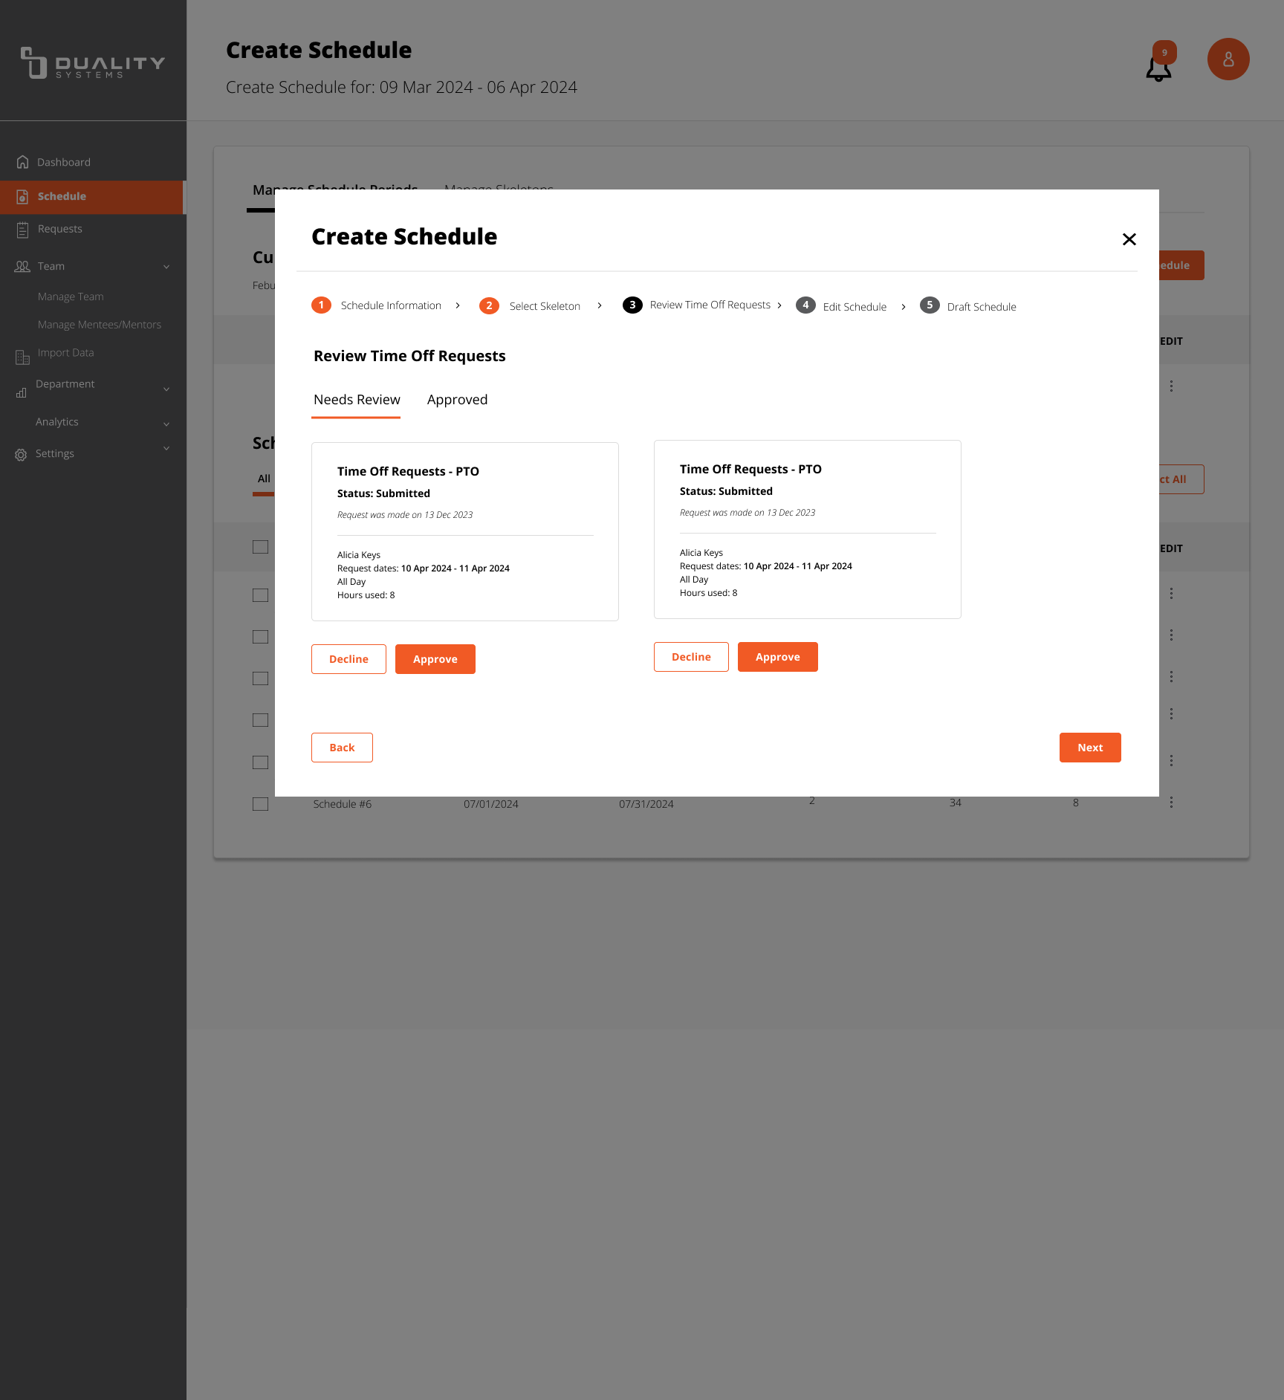Click the Requests clipboard icon
This screenshot has height=1400, width=1284.
point(23,230)
